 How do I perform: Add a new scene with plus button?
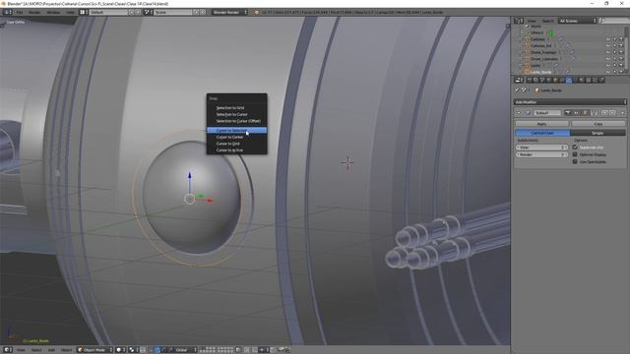(x=196, y=13)
